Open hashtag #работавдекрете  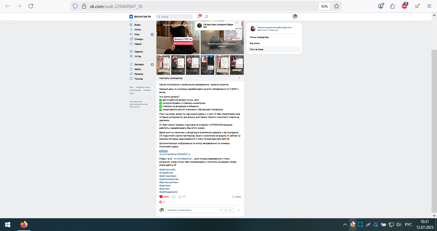pos(168,192)
